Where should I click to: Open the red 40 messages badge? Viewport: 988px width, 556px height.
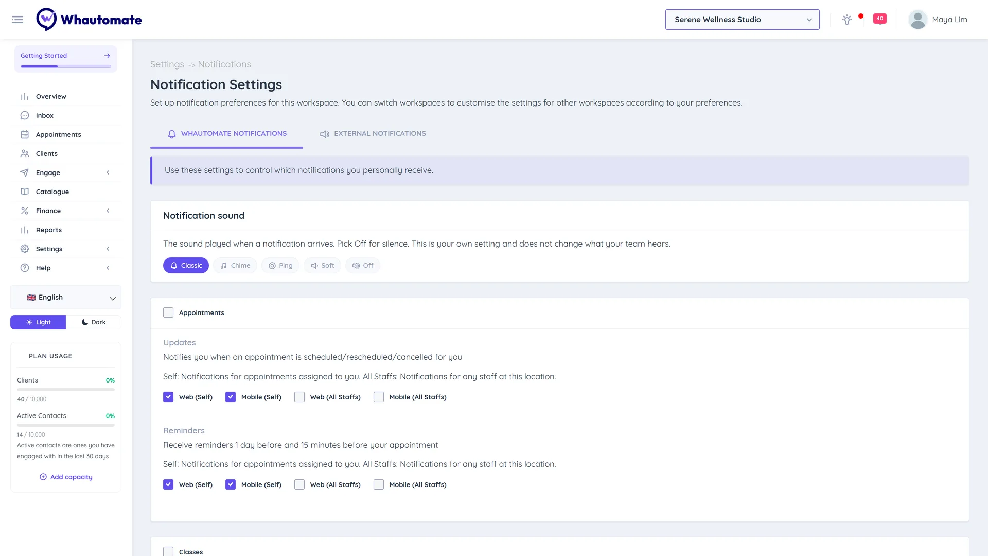coord(880,19)
